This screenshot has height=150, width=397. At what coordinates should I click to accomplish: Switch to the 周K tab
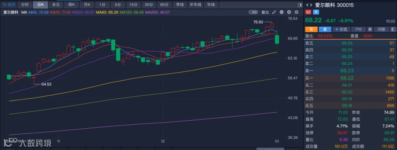point(71,4)
